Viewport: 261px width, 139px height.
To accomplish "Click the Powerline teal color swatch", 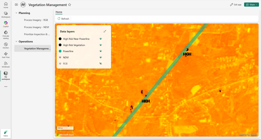I will [x=60, y=51].
